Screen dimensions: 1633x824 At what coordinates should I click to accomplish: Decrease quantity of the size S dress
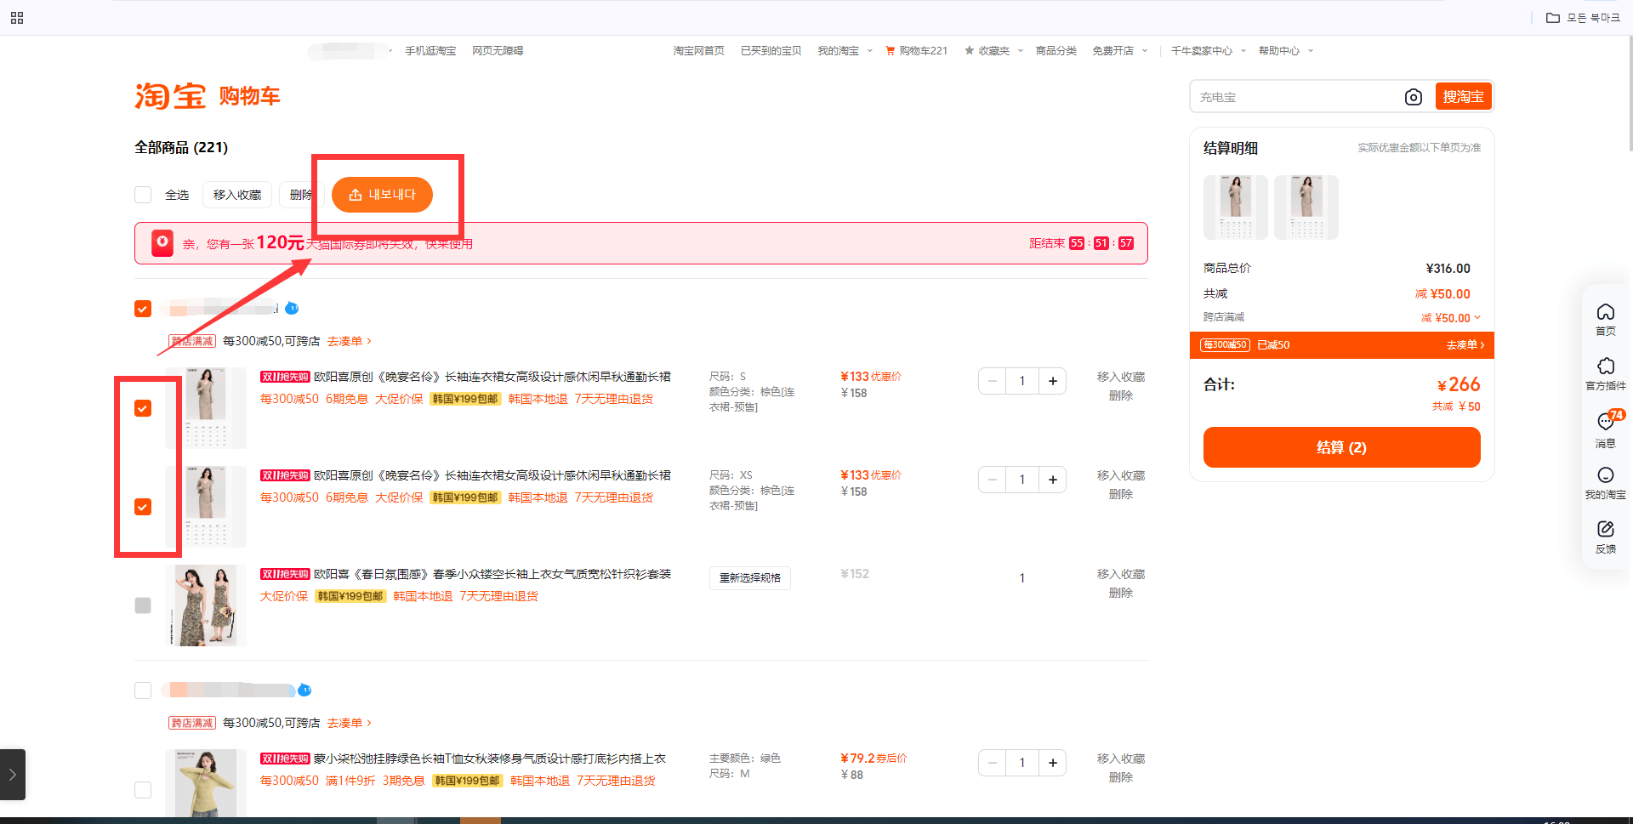992,381
